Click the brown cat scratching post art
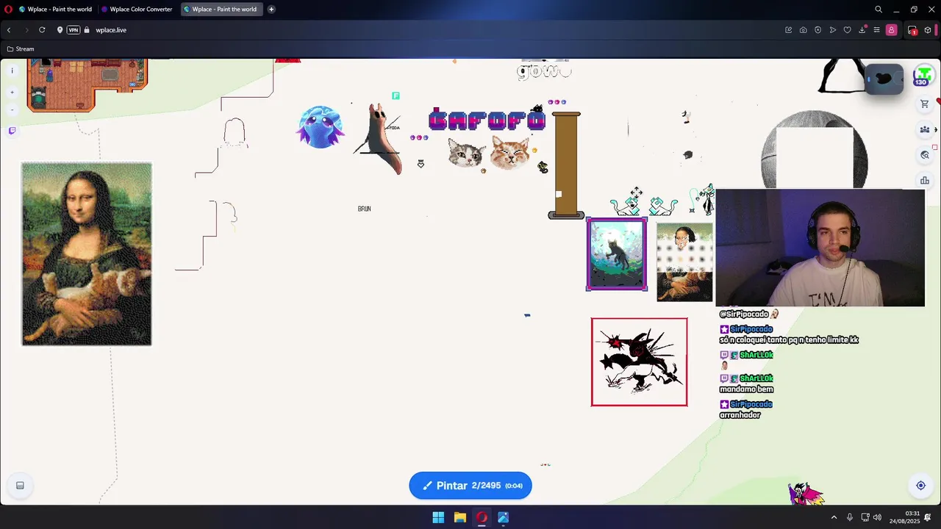 (x=566, y=165)
